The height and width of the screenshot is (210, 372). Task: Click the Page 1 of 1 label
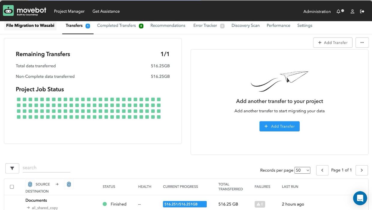[x=341, y=170]
